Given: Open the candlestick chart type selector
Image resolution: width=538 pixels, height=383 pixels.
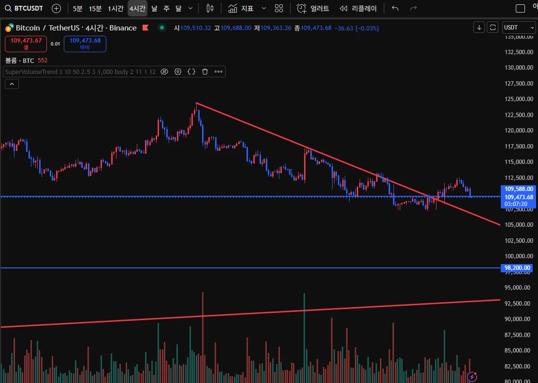Looking at the screenshot, I should click(210, 8).
